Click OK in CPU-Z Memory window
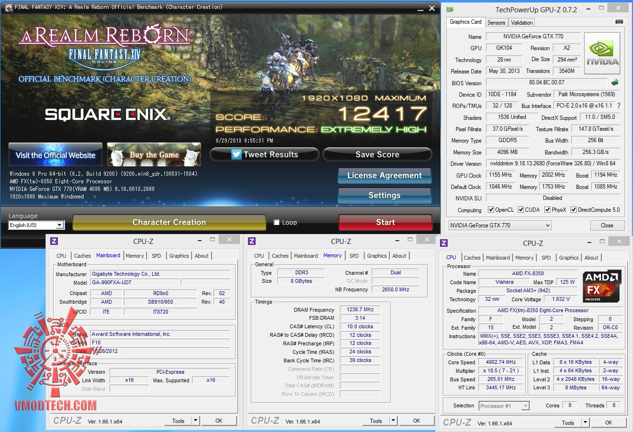633x432 pixels. (x=416, y=421)
